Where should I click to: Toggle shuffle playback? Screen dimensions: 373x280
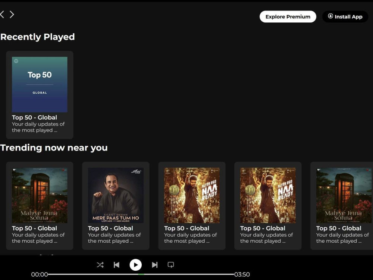click(x=100, y=265)
